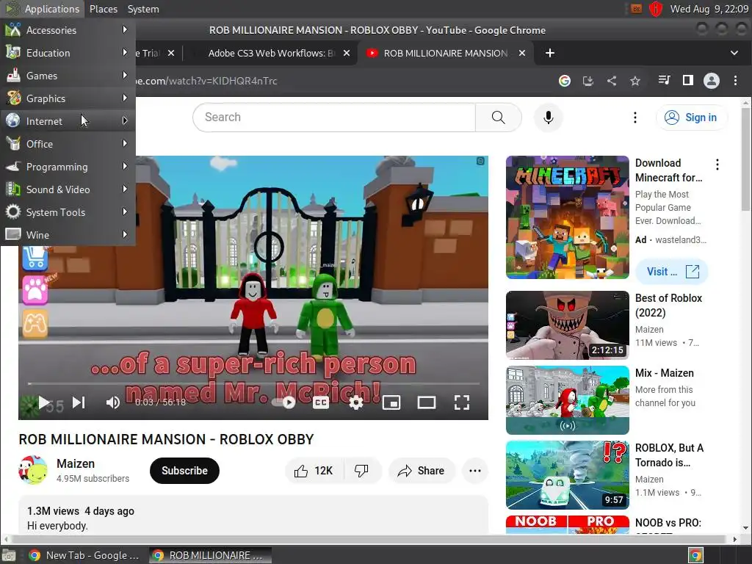Open more actions ellipsis under the video
752x564 pixels.
(475, 471)
